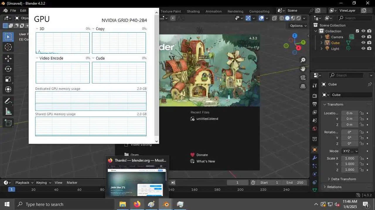Toggle X-ray view in the viewport header
The image size is (375, 210).
point(274,18)
